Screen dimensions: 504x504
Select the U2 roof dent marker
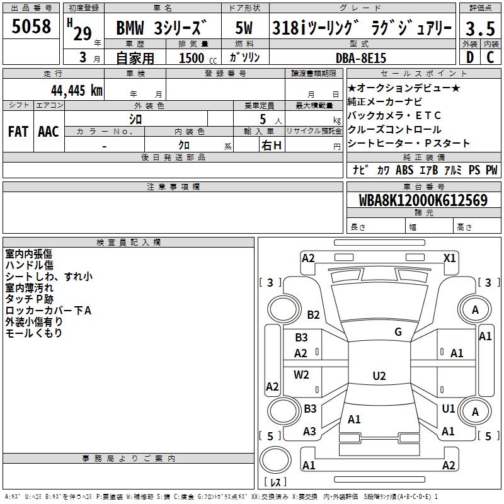tap(379, 376)
